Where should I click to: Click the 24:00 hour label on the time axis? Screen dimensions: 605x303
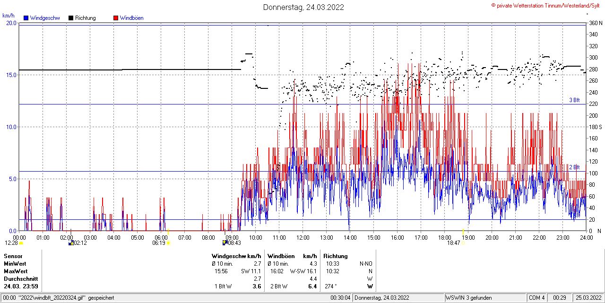pos(586,237)
